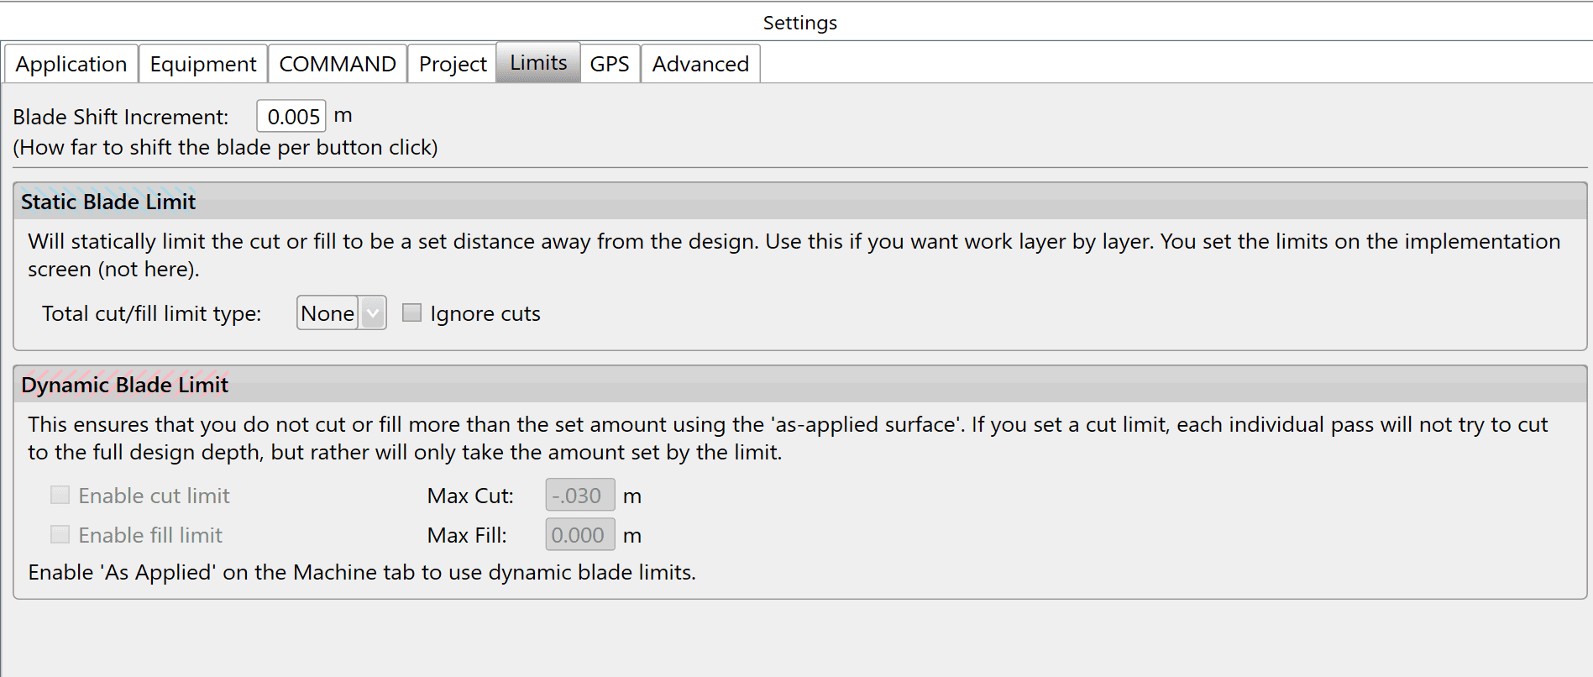The width and height of the screenshot is (1593, 677).
Task: Select the COMMAND tab
Action: (338, 64)
